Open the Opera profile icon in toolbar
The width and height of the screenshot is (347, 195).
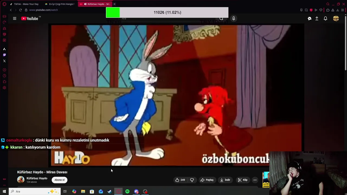point(333,10)
